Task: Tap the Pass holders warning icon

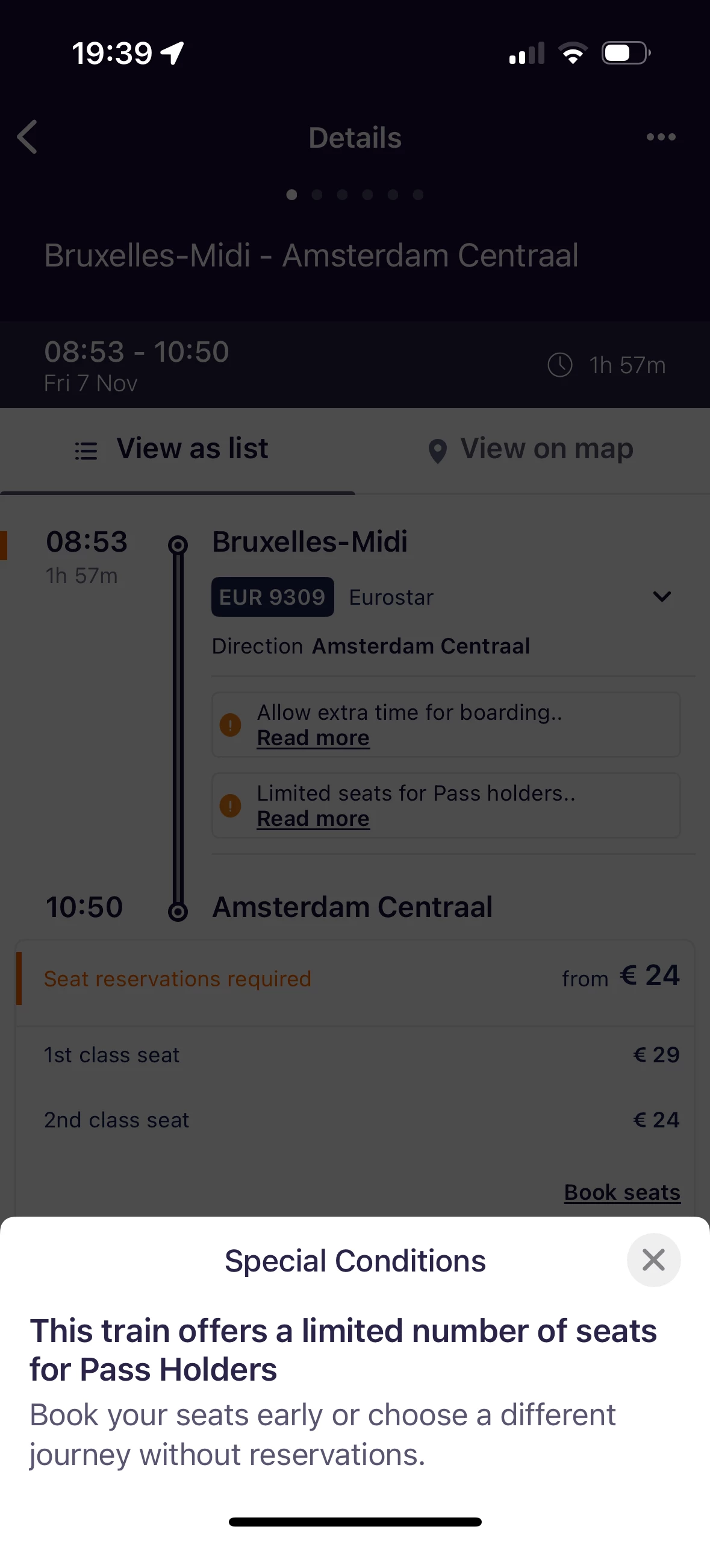Action: pyautogui.click(x=231, y=805)
